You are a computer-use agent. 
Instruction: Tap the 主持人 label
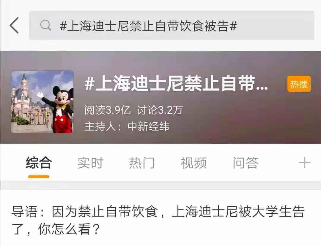[100, 126]
